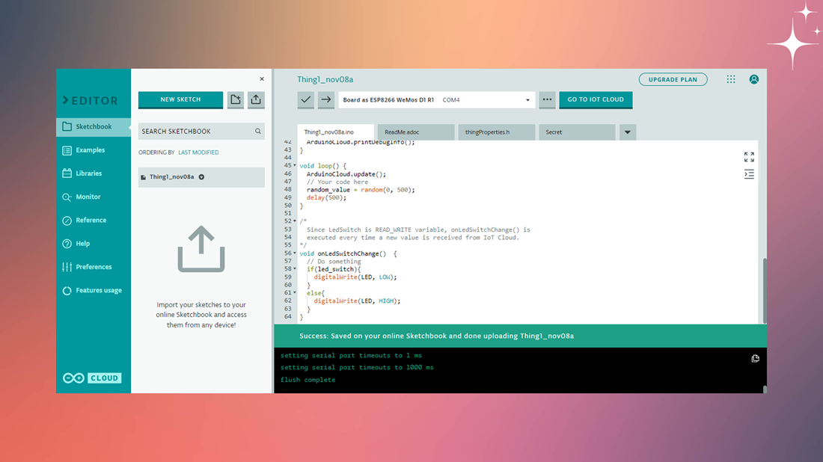Click the Thing1_nov08a sketch title

tap(325, 80)
